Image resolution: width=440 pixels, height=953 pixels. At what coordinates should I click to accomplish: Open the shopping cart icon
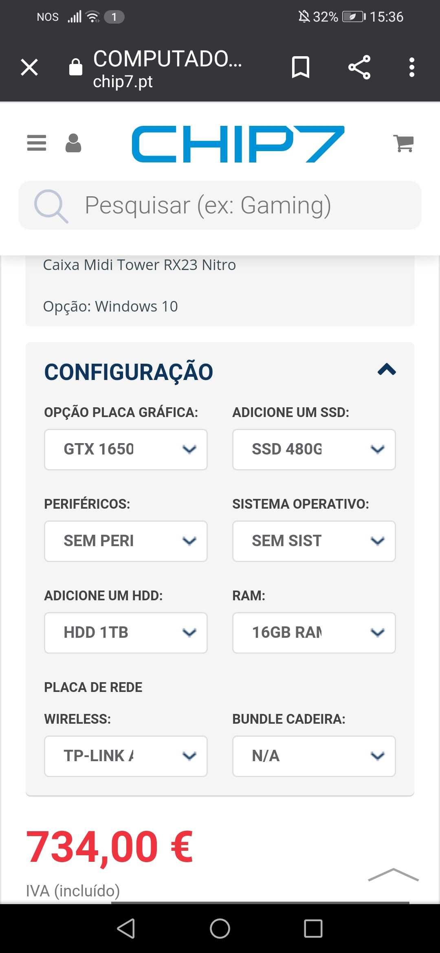click(404, 143)
